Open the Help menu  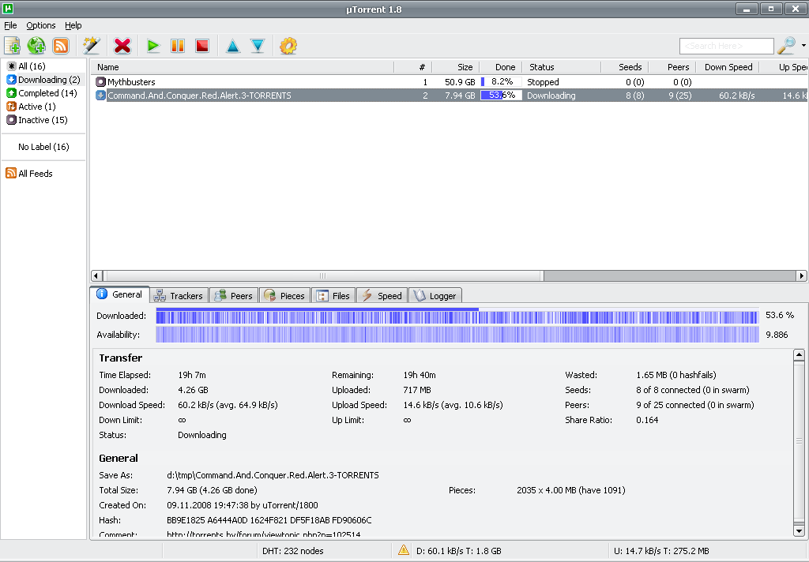[x=73, y=25]
